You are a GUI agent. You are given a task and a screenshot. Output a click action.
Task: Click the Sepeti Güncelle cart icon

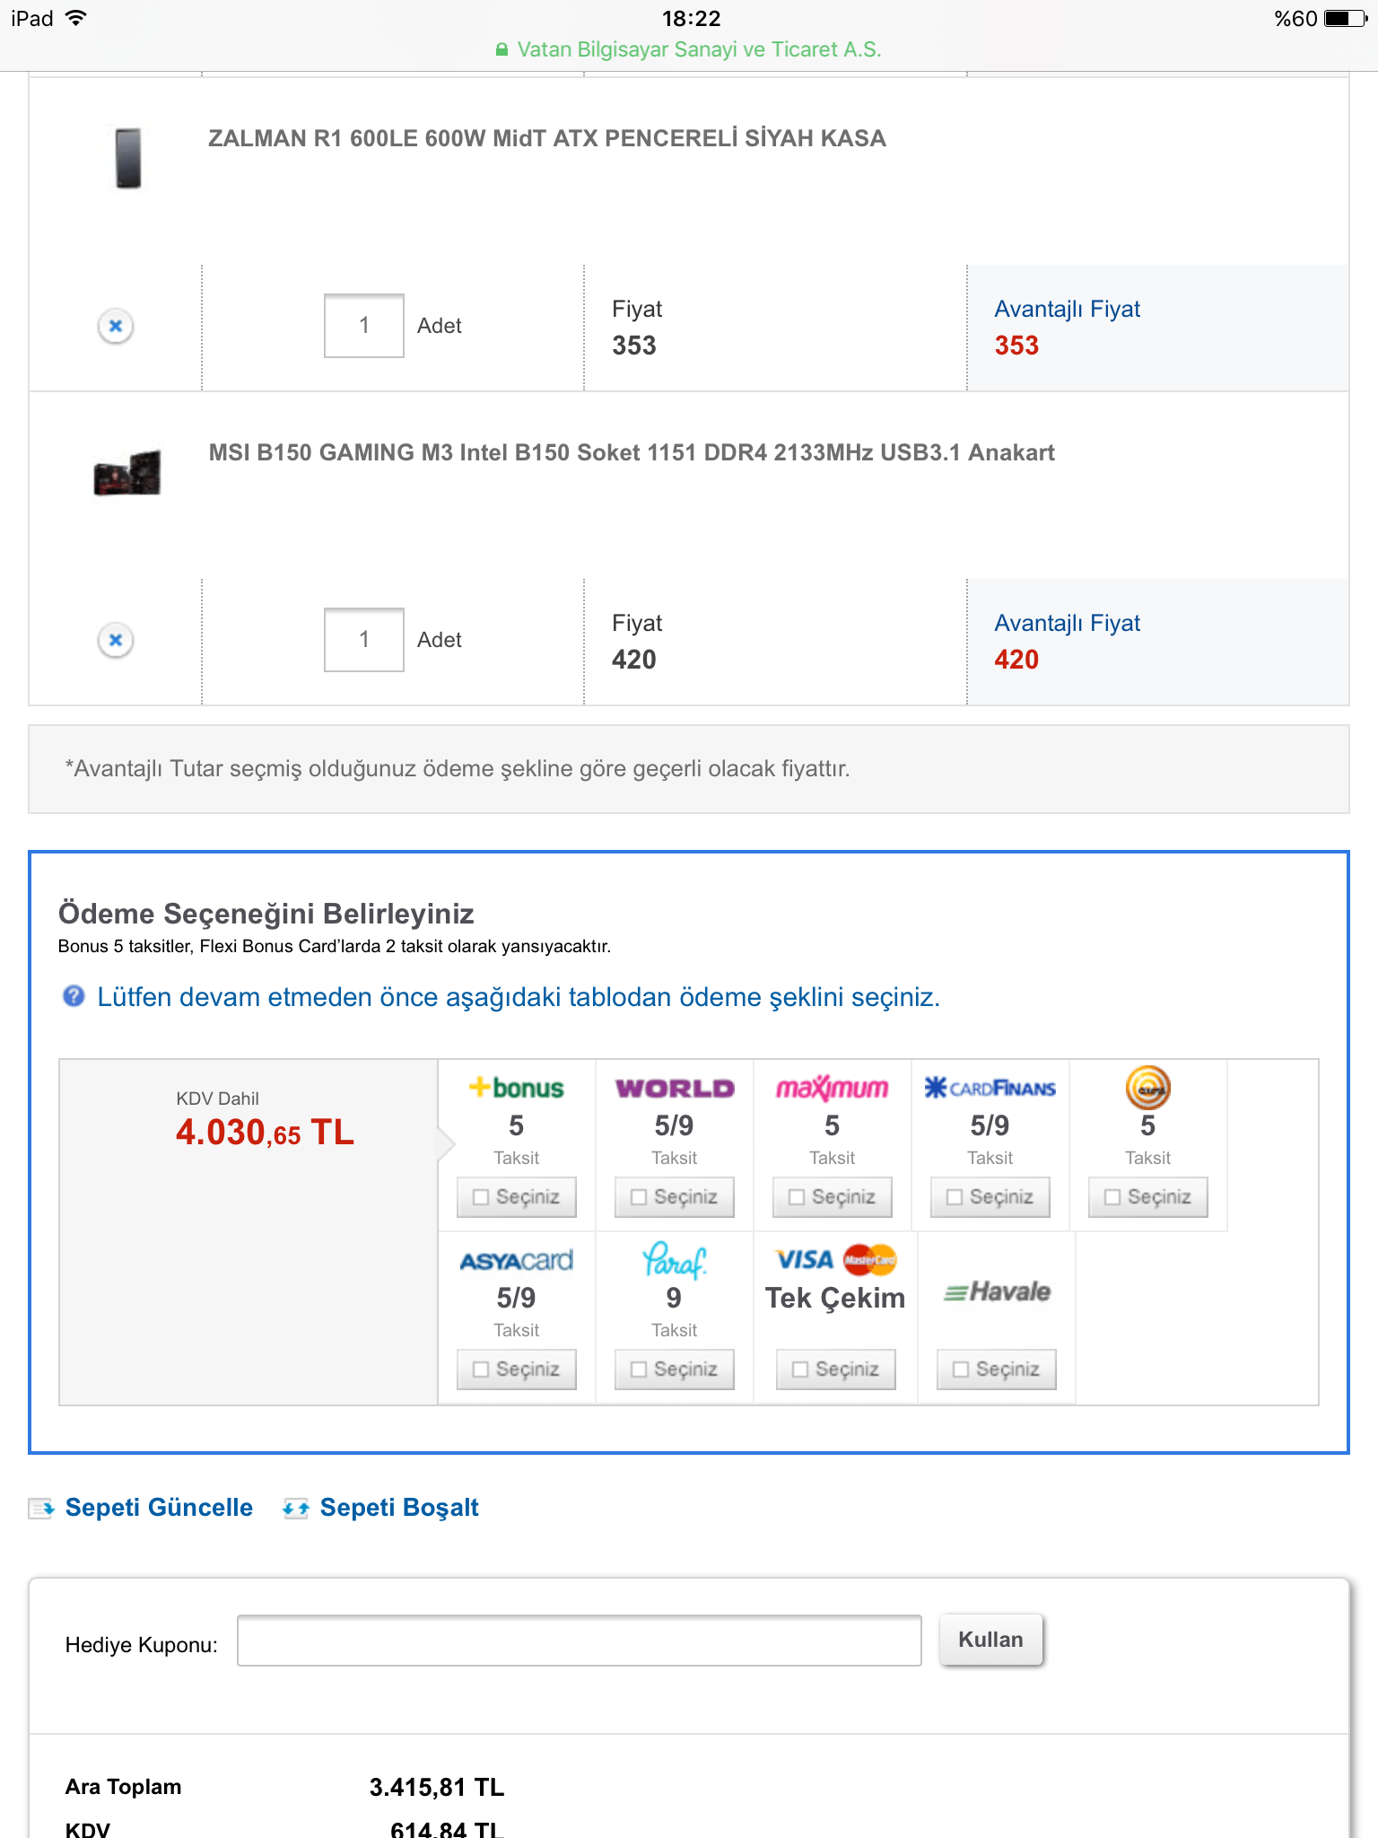[x=41, y=1508]
